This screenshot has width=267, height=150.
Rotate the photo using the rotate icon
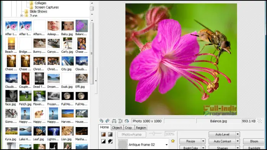click(127, 121)
